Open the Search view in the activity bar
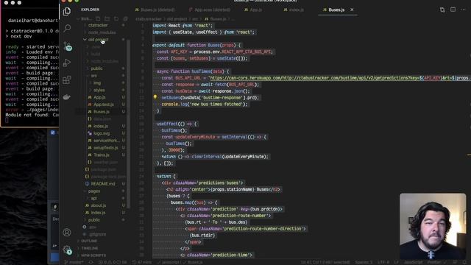Image resolution: width=471 pixels, height=265 pixels. (67, 28)
